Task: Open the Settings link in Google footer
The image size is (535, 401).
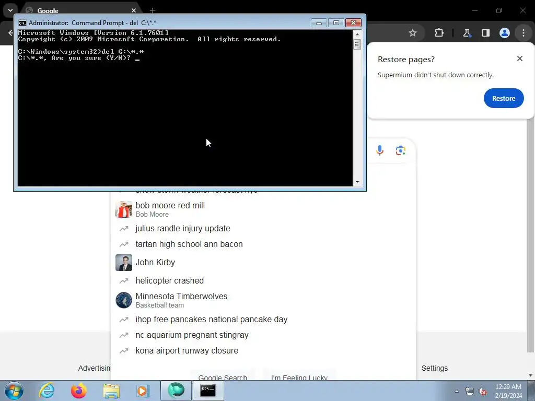Action: click(434, 368)
